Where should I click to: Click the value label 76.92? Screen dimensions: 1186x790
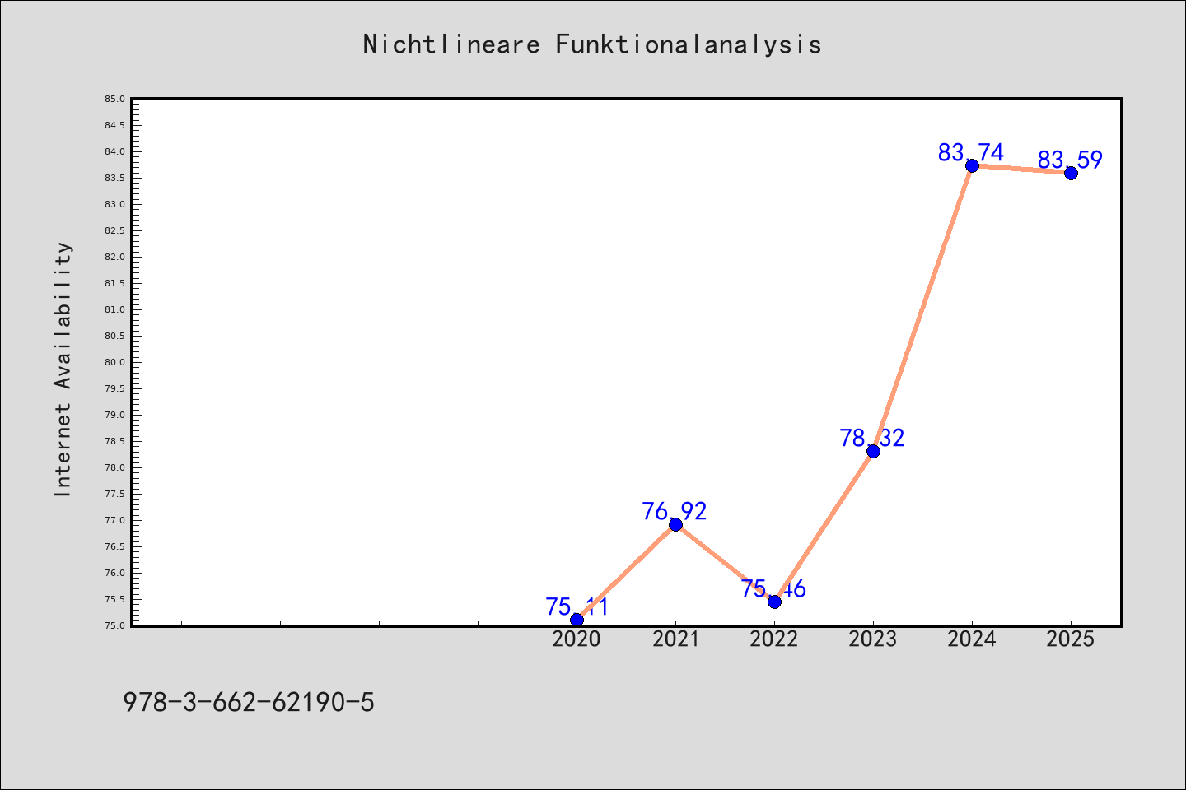675,511
